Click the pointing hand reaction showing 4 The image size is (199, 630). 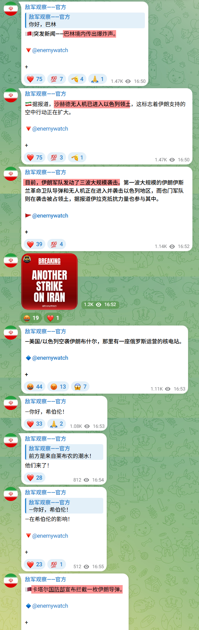pyautogui.click(x=77, y=79)
